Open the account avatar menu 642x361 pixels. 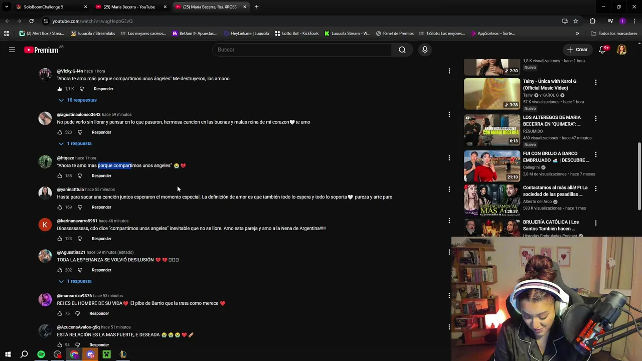click(621, 50)
